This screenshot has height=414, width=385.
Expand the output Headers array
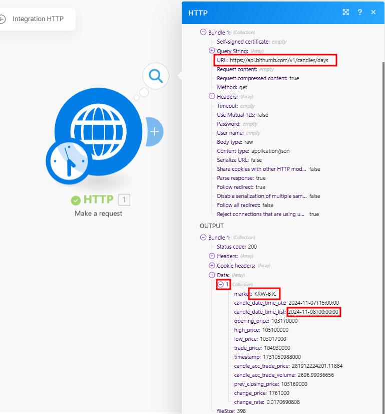pyautogui.click(x=212, y=256)
